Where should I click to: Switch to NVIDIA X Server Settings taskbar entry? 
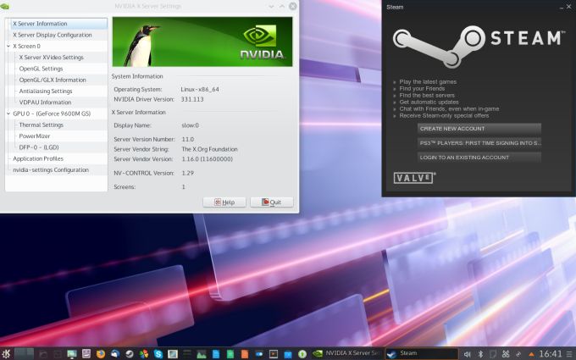click(x=346, y=354)
